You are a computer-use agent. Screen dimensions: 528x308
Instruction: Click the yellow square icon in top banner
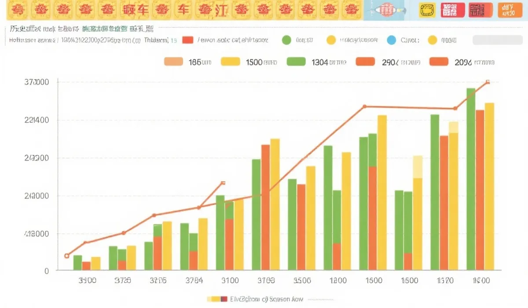425,10
